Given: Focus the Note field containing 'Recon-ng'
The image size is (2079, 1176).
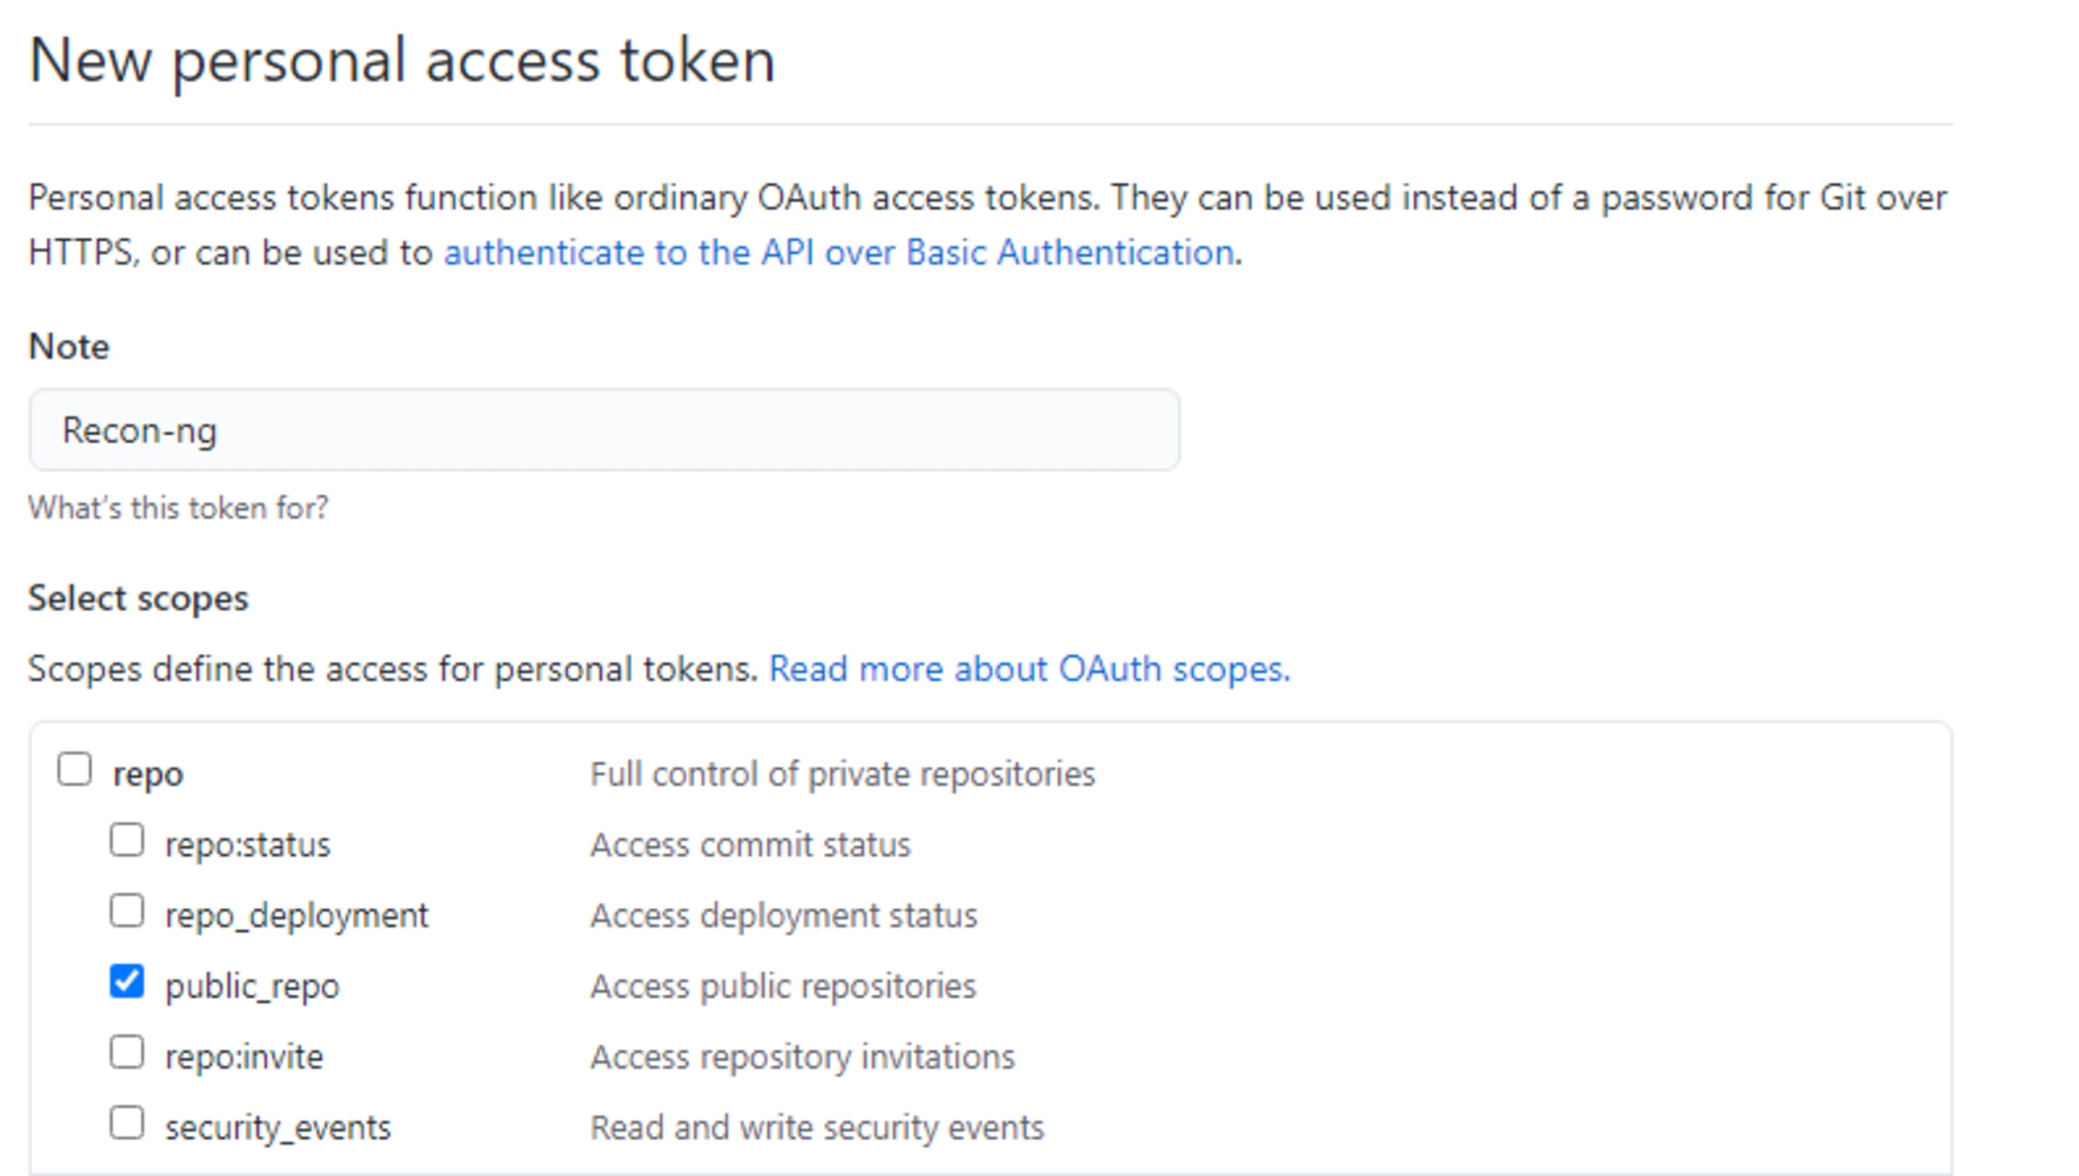Looking at the screenshot, I should pyautogui.click(x=604, y=429).
